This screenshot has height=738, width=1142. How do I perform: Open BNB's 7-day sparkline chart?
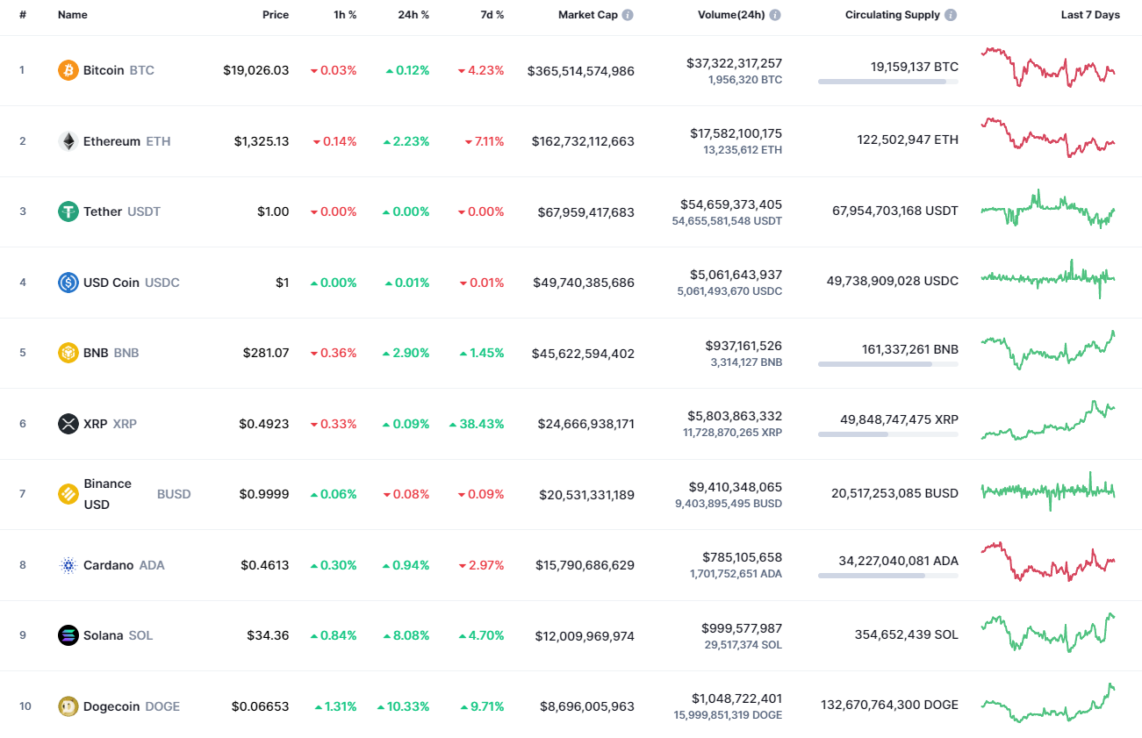[1048, 349]
